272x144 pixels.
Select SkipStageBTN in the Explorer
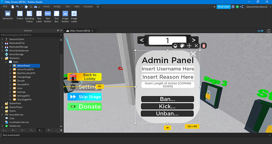coord(24,100)
